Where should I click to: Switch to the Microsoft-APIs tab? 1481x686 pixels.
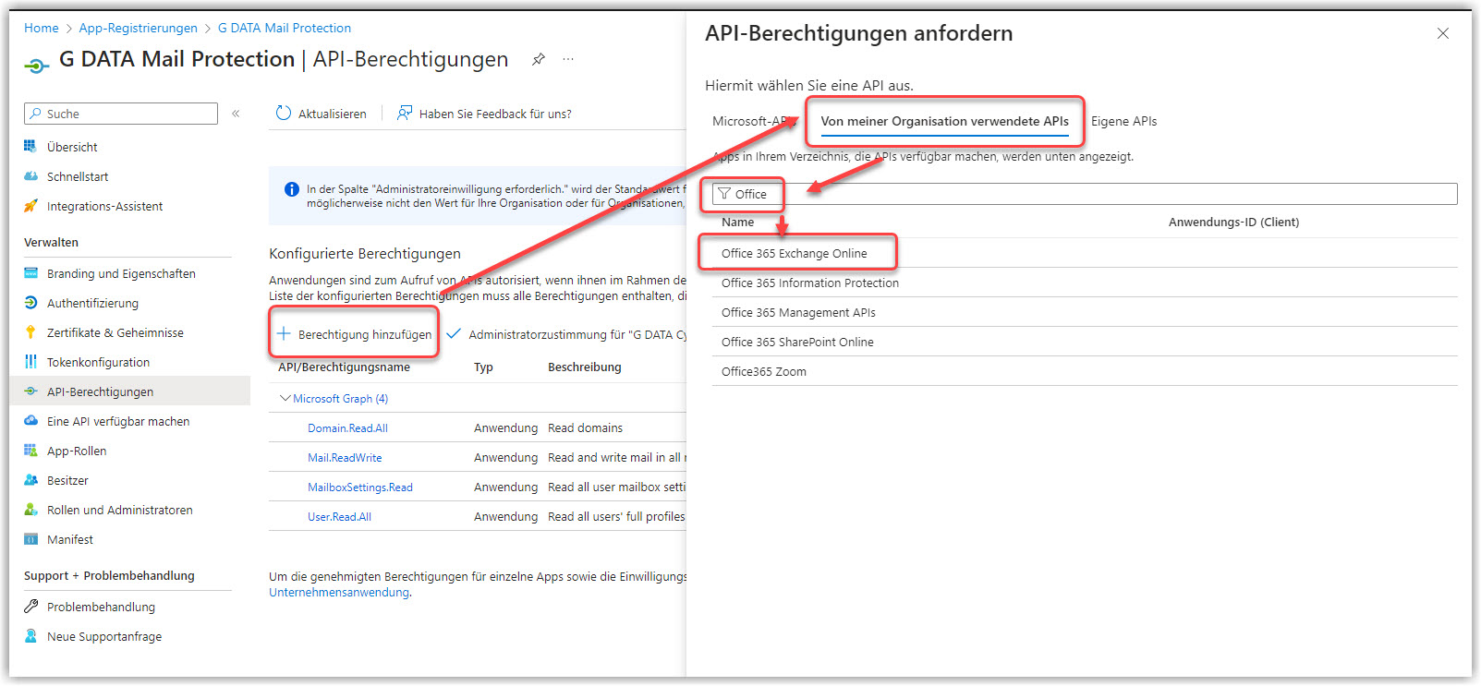point(754,121)
